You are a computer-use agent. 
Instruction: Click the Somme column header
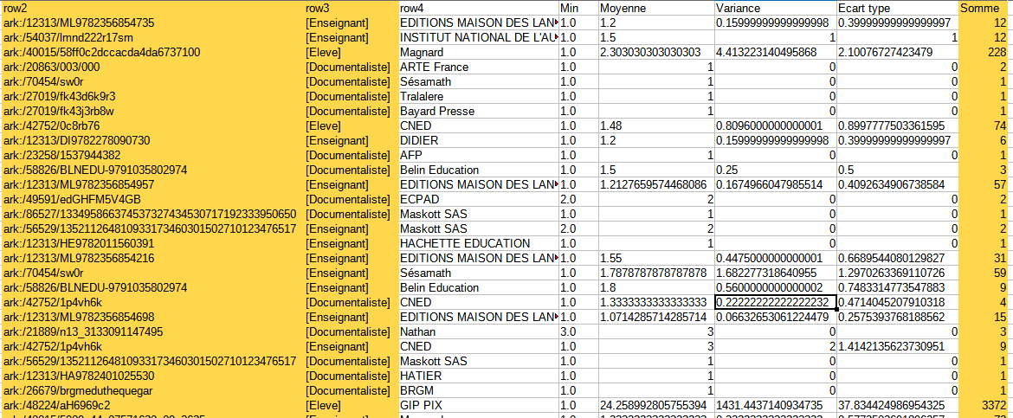985,8
